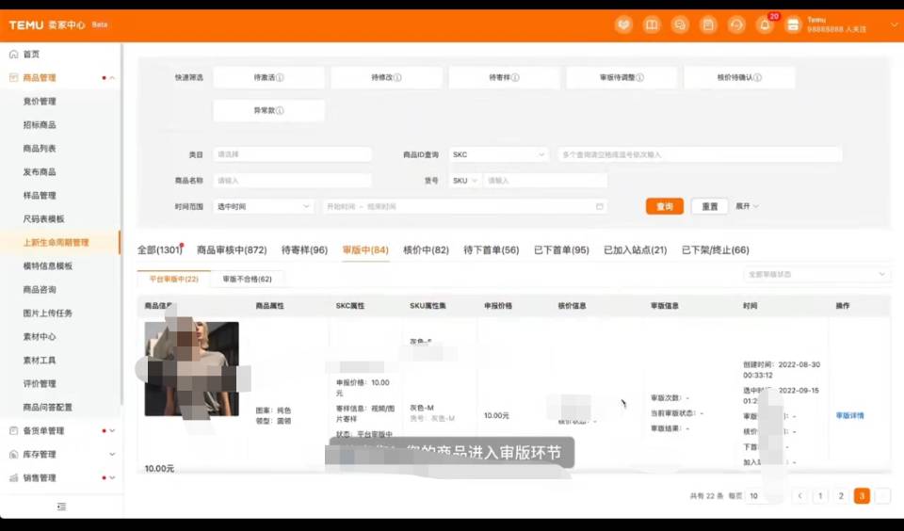Screen dimensions: 904x531
Task: Open 竞价管理 in the sidebar
Action: (40, 102)
